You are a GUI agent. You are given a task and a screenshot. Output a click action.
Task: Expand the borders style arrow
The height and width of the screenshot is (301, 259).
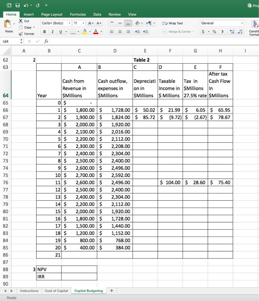tap(78, 31)
